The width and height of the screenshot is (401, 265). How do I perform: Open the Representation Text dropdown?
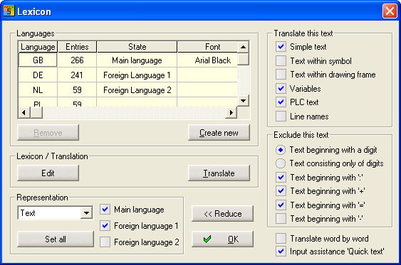[86, 212]
